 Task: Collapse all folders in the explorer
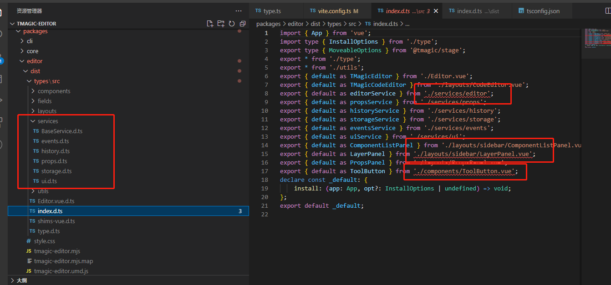tap(243, 24)
